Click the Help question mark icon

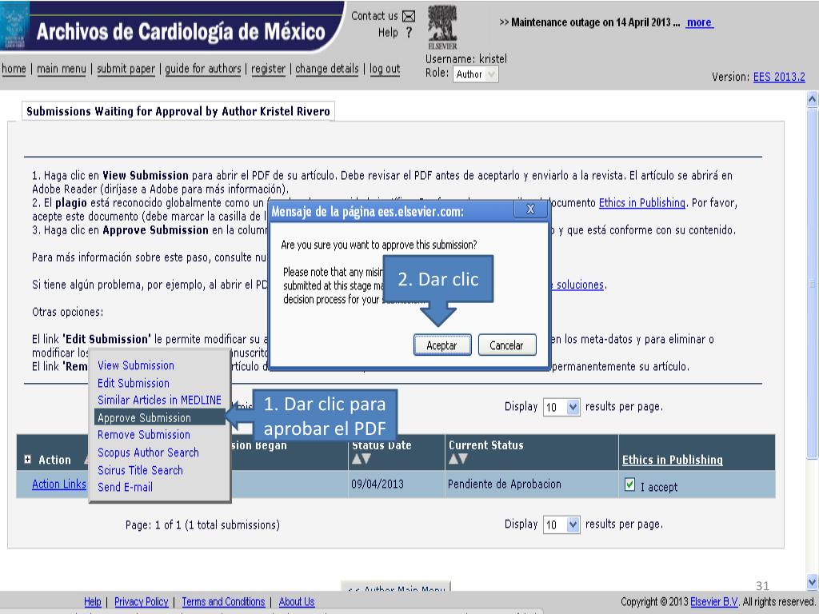(409, 32)
